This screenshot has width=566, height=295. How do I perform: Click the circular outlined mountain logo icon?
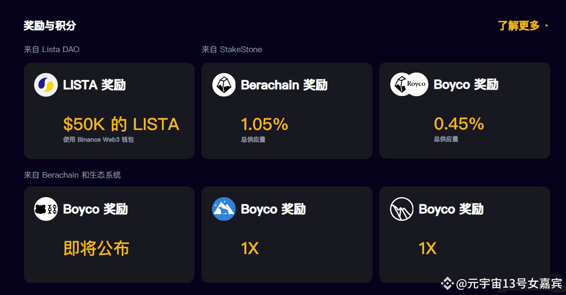[x=402, y=209]
